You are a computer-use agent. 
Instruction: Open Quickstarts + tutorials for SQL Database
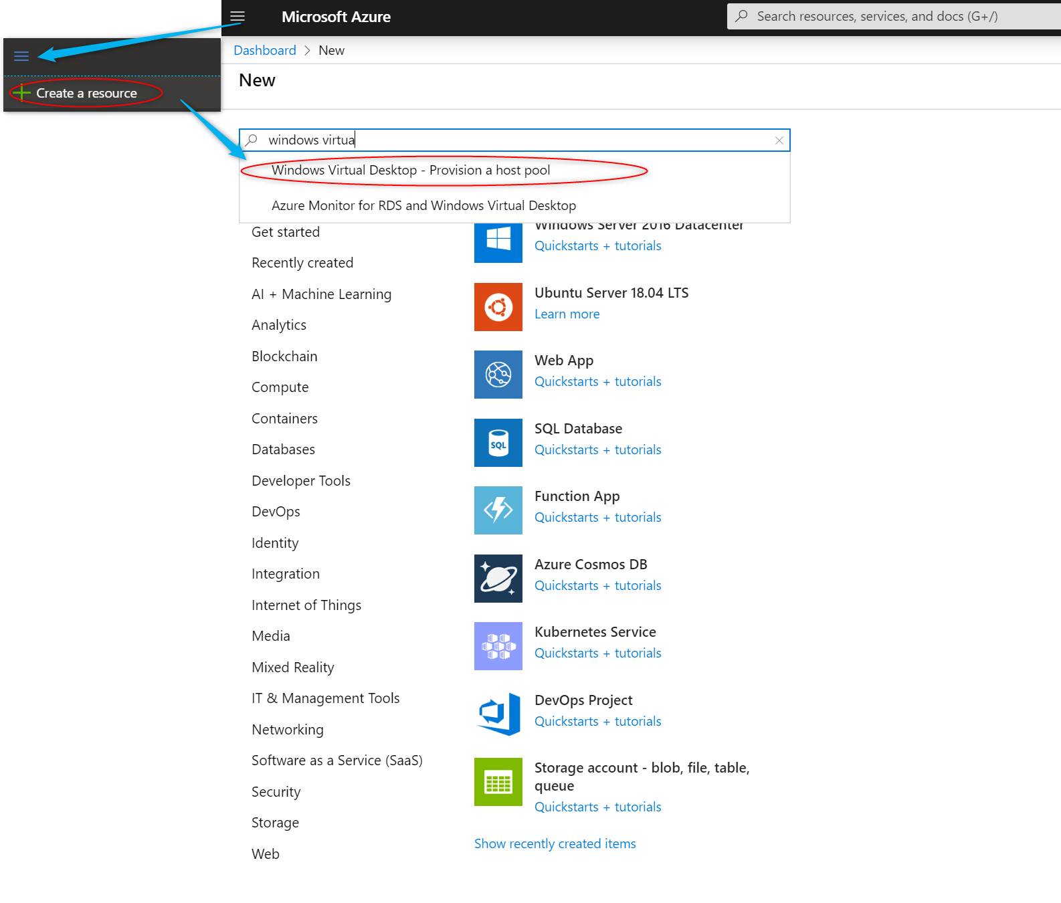pos(598,450)
